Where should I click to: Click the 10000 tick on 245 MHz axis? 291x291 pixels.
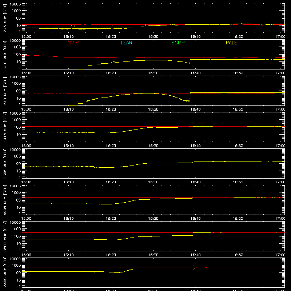(15, 4)
